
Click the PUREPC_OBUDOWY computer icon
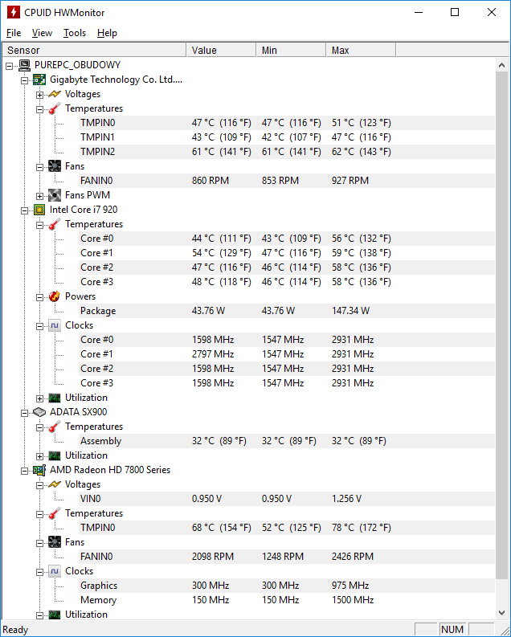(24, 65)
